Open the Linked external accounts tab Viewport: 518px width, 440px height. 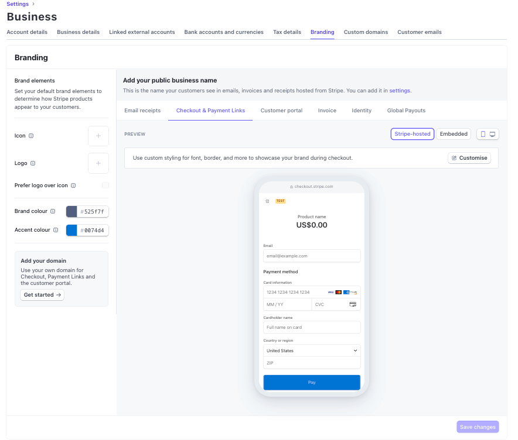point(142,32)
